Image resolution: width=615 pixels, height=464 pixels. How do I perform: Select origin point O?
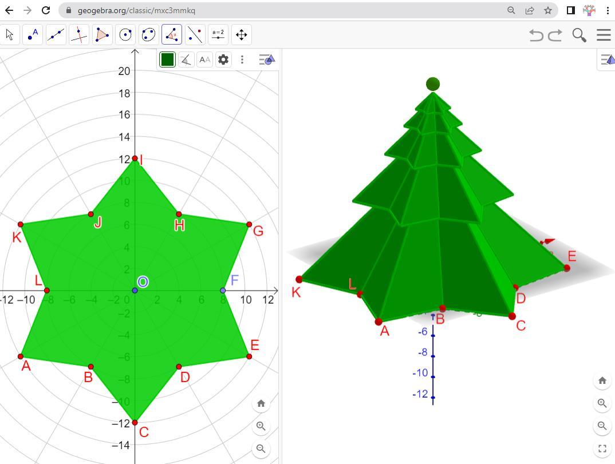point(135,291)
